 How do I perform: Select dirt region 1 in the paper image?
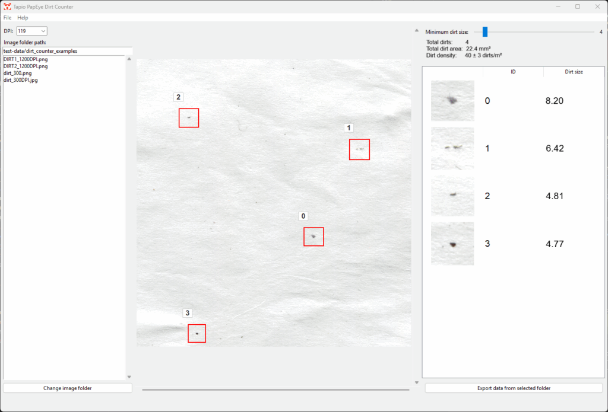359,149
